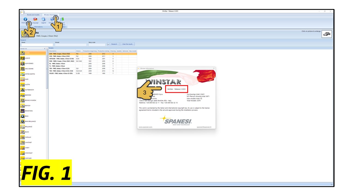Select the ARO CIEMME brand logo
Viewport: 349px width, 196px height.
pyautogui.click(x=23, y=69)
